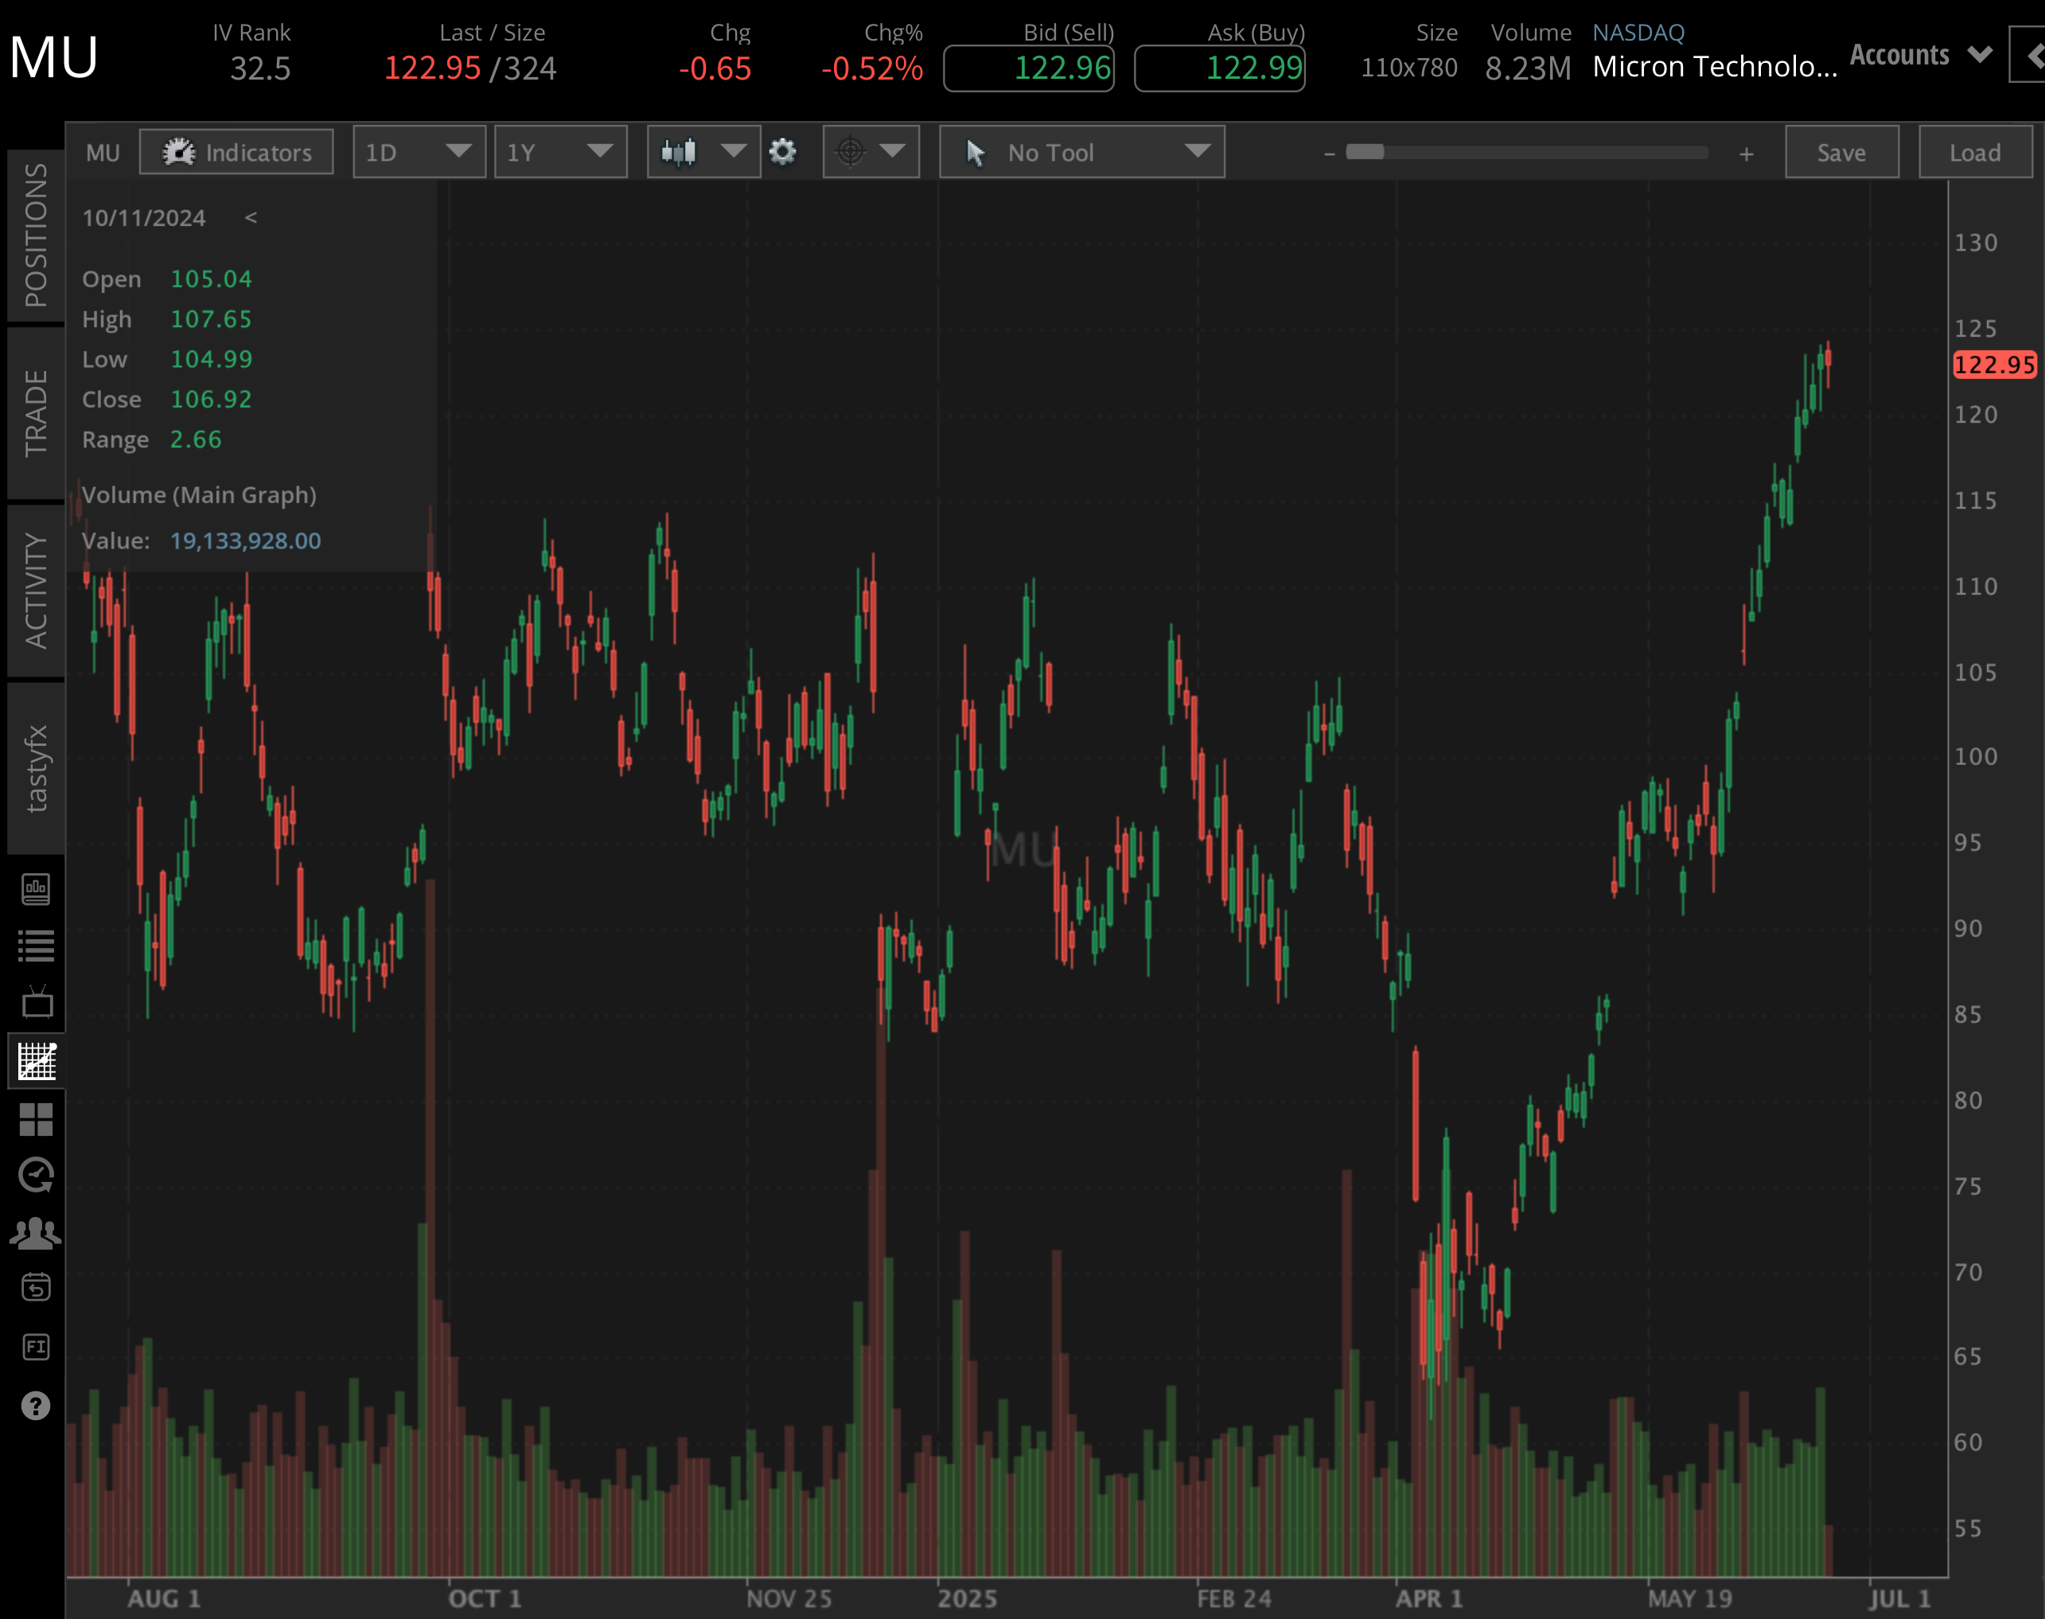Open the 1D timeframe dropdown
Screen dimensions: 2045x1619
[419, 152]
